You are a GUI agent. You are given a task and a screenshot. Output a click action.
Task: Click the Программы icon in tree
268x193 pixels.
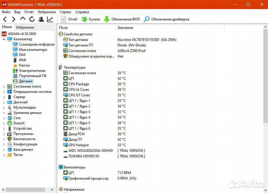10,134
